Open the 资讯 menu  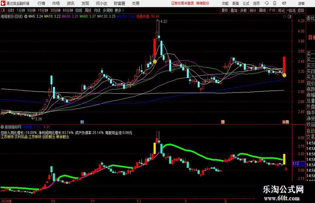pyautogui.click(x=71, y=3)
